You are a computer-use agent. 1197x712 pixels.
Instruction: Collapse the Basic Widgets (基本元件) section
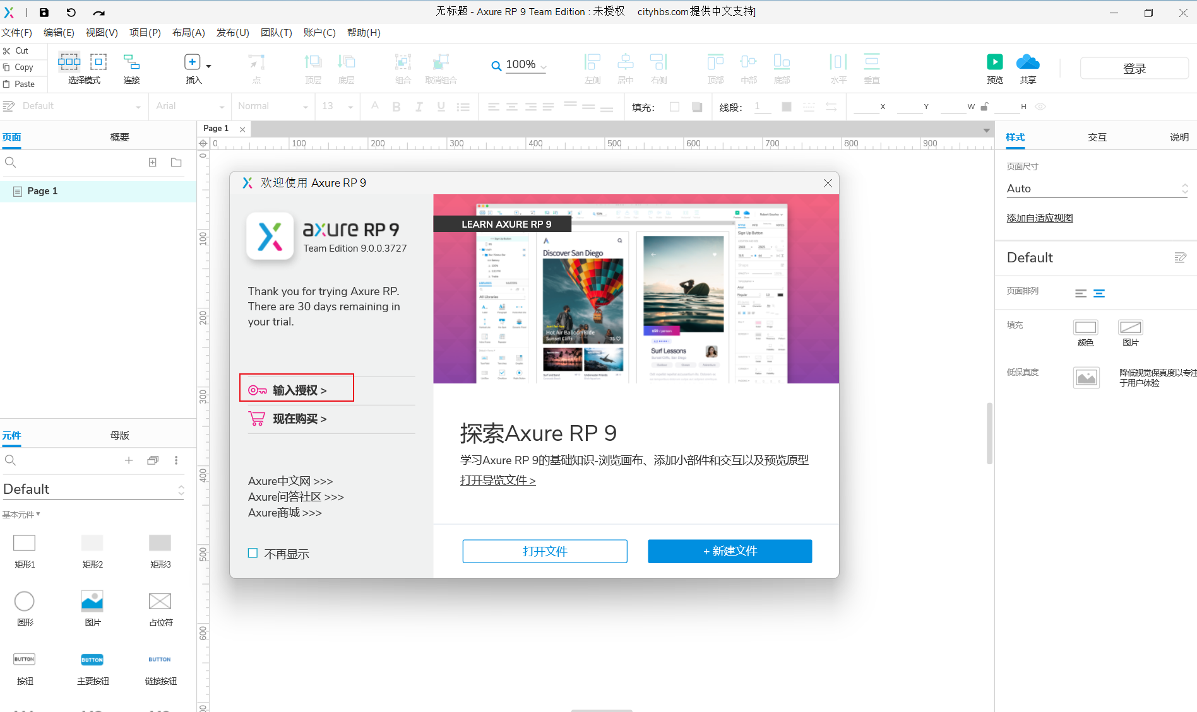(x=21, y=515)
